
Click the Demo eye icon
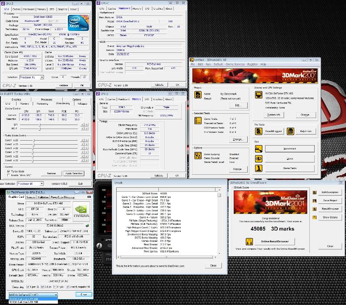pos(259,159)
